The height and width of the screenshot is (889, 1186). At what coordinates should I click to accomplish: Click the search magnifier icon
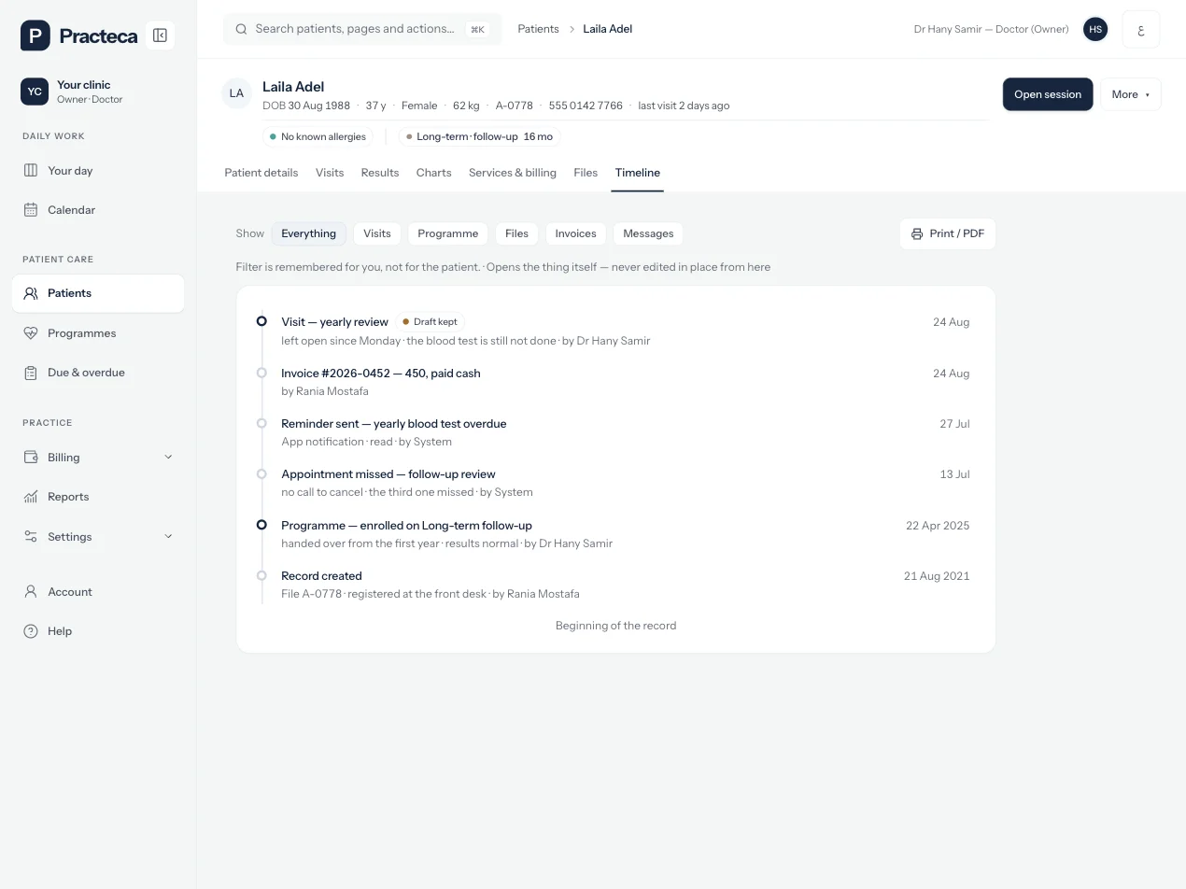click(x=241, y=29)
